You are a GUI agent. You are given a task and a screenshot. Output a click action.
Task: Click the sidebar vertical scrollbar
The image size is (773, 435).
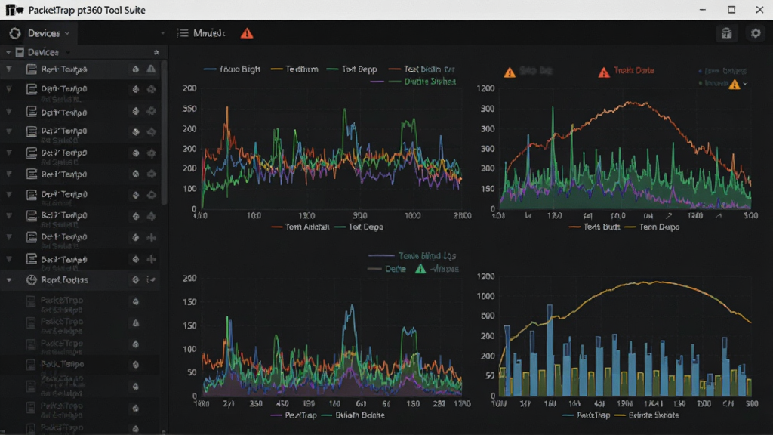164,133
